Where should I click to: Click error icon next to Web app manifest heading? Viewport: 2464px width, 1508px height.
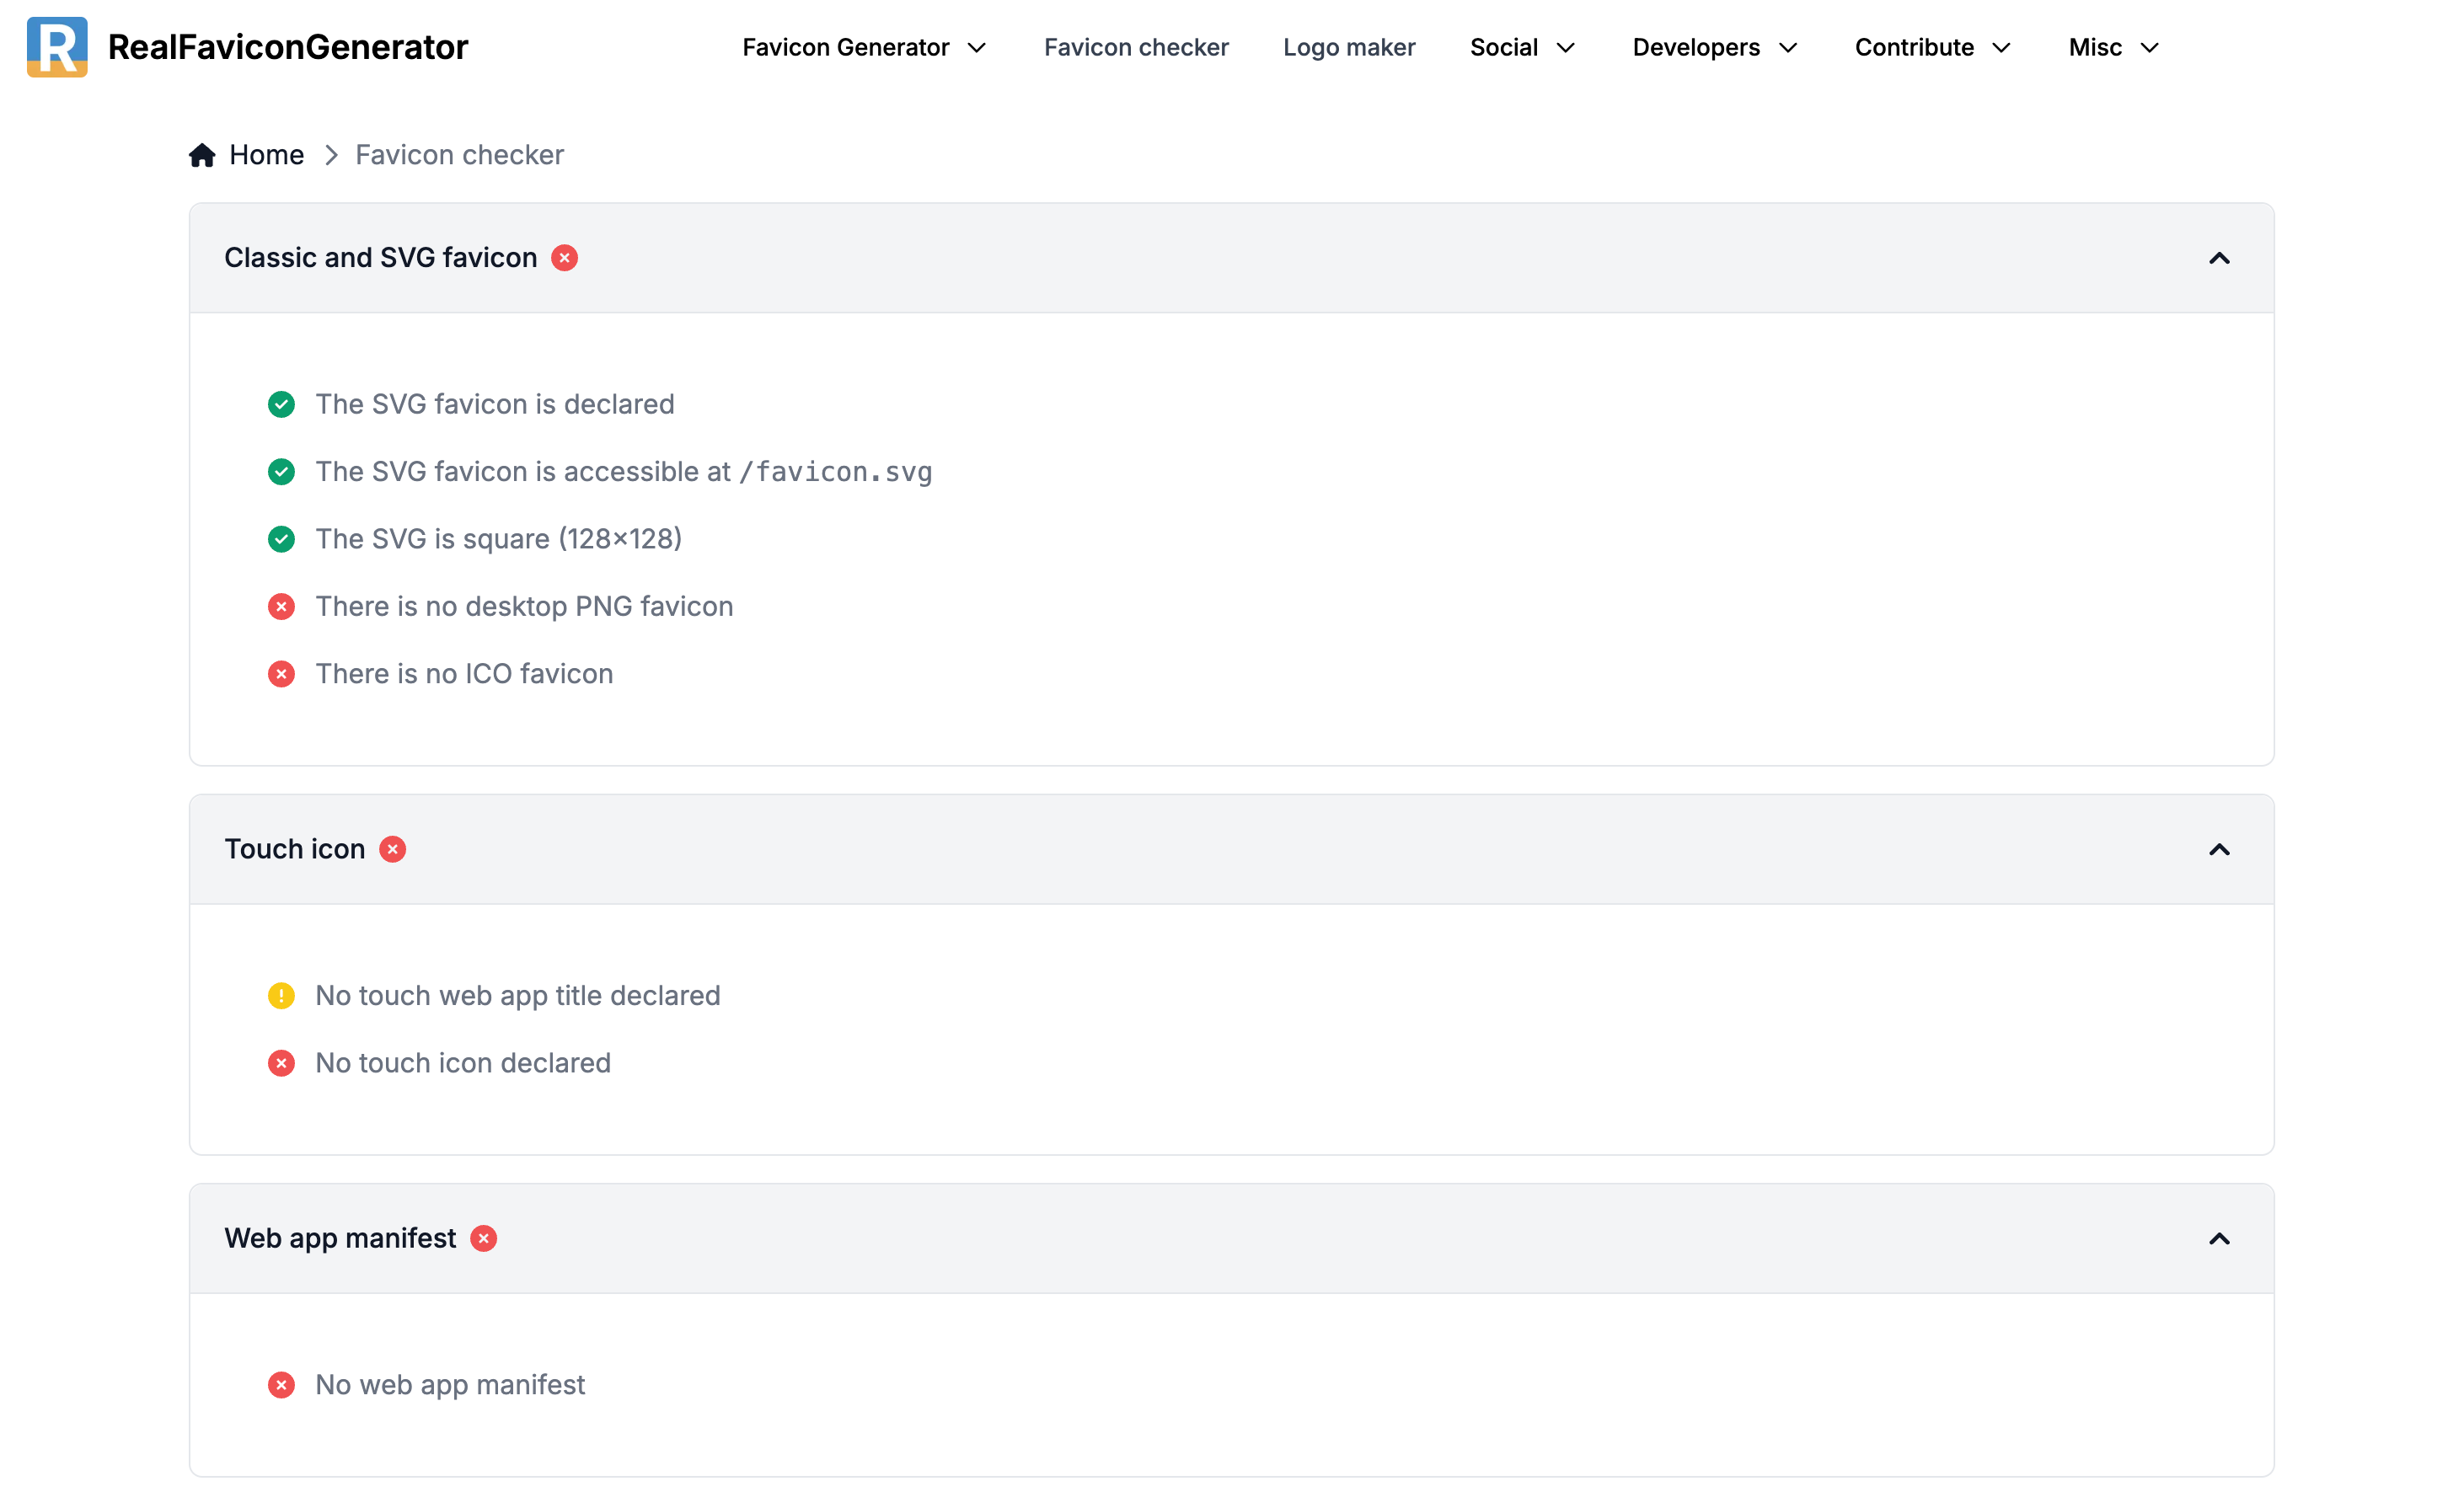[x=483, y=1238]
